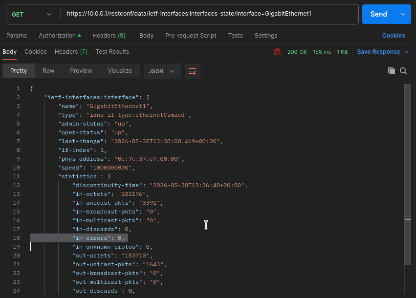Open the Test Results tab
Viewport: 416px width, 298px height.
click(x=112, y=52)
